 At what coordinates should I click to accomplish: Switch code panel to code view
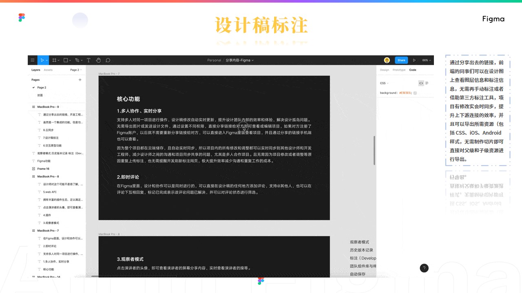(x=421, y=83)
